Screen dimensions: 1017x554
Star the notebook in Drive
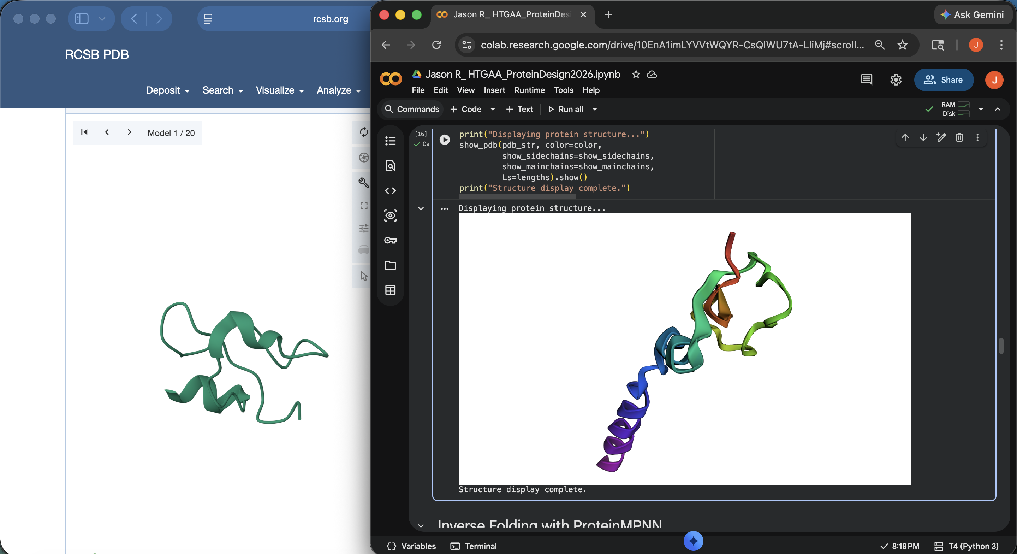coord(636,74)
